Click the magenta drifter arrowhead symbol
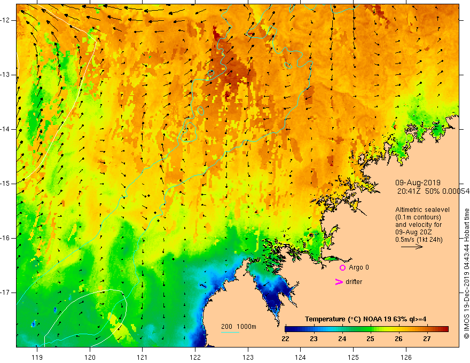 [339, 282]
